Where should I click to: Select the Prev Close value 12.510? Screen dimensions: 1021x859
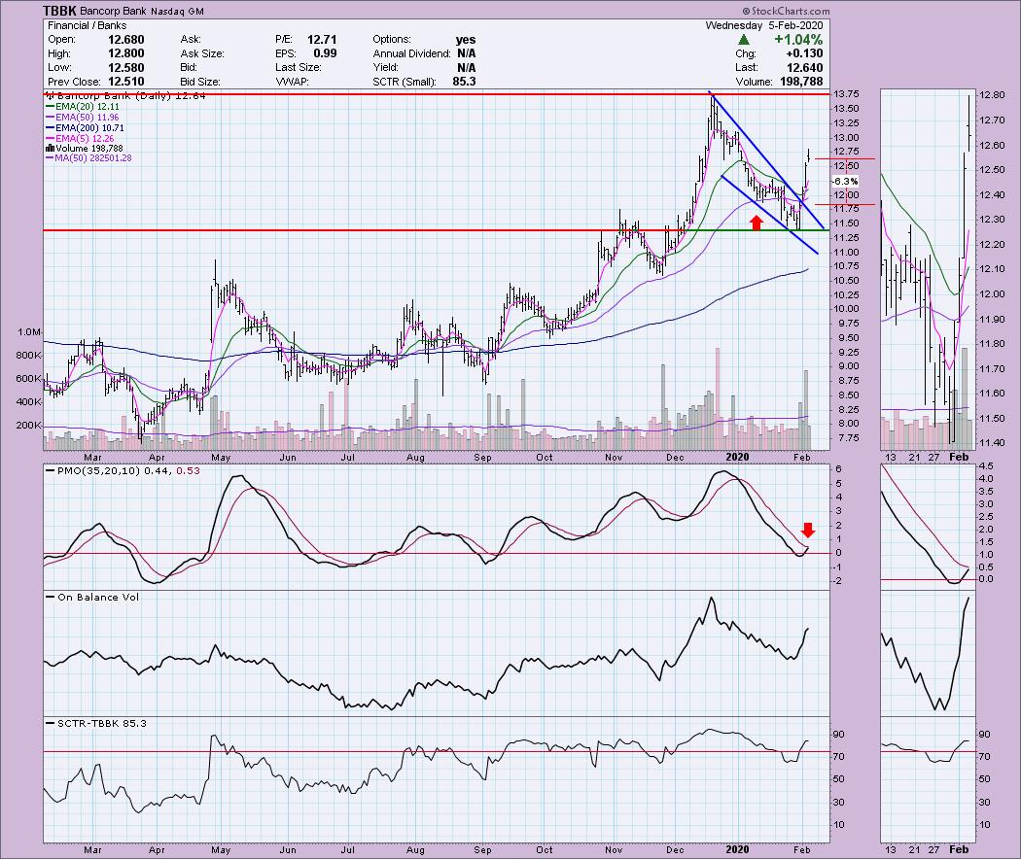click(x=125, y=82)
